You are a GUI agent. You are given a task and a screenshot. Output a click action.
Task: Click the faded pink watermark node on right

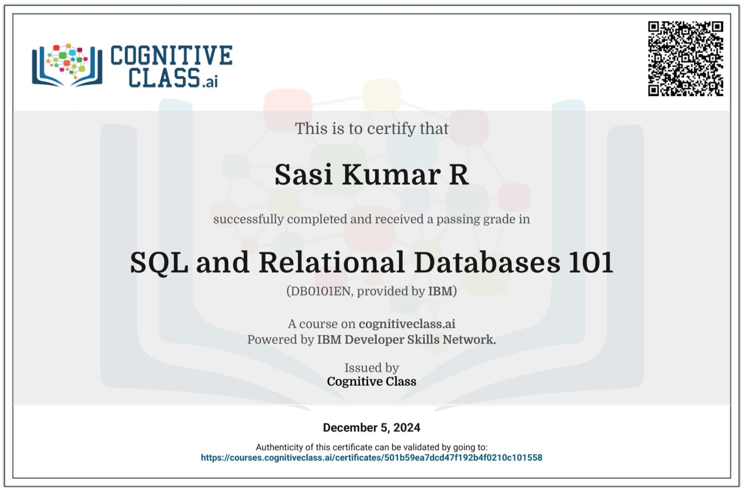[514, 196]
